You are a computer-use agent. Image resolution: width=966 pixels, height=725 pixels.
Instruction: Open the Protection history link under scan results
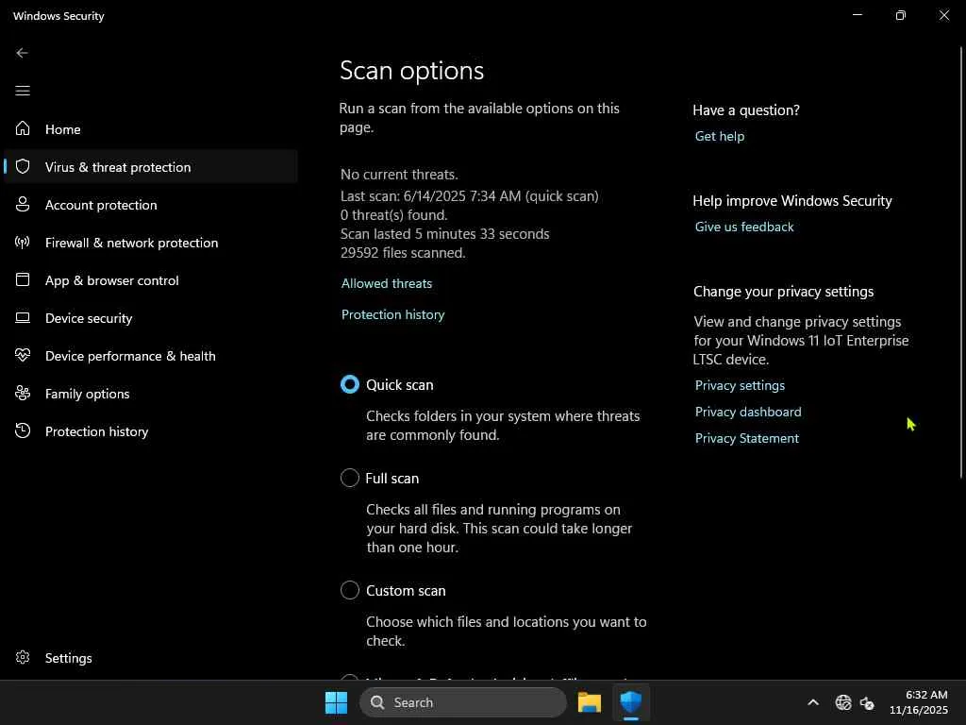(x=393, y=314)
